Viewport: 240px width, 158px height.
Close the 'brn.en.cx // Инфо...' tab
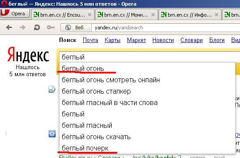click(216, 15)
